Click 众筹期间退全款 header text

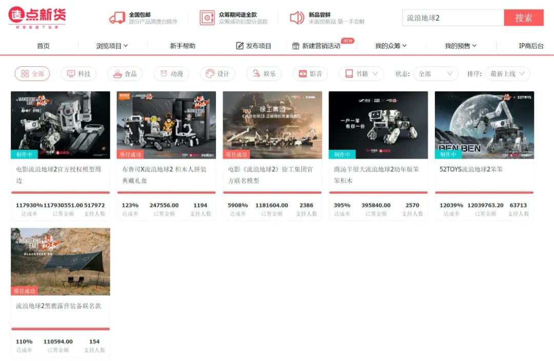click(238, 14)
